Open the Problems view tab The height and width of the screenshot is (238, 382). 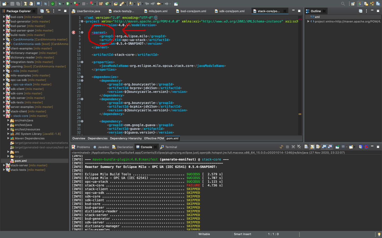81,147
